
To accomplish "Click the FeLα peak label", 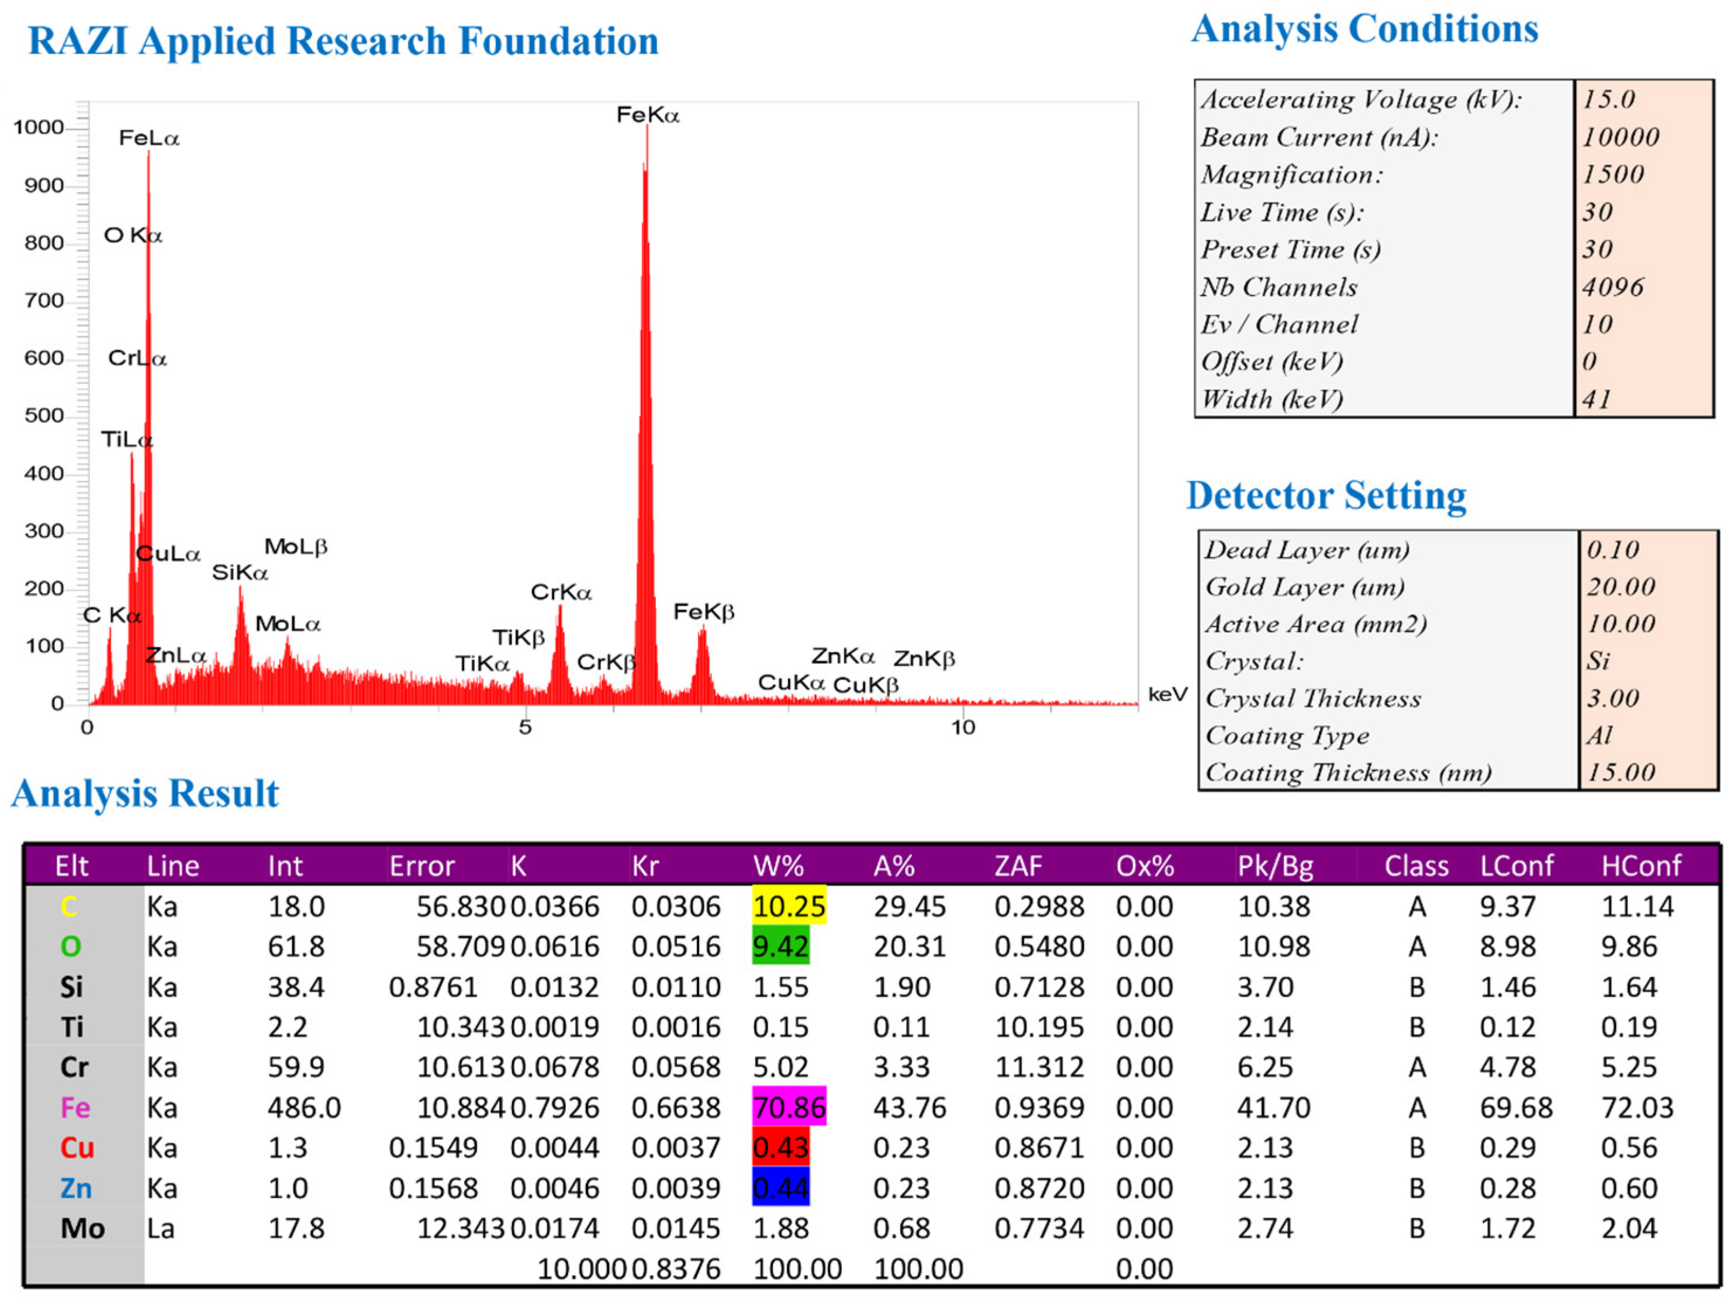I will (x=149, y=138).
